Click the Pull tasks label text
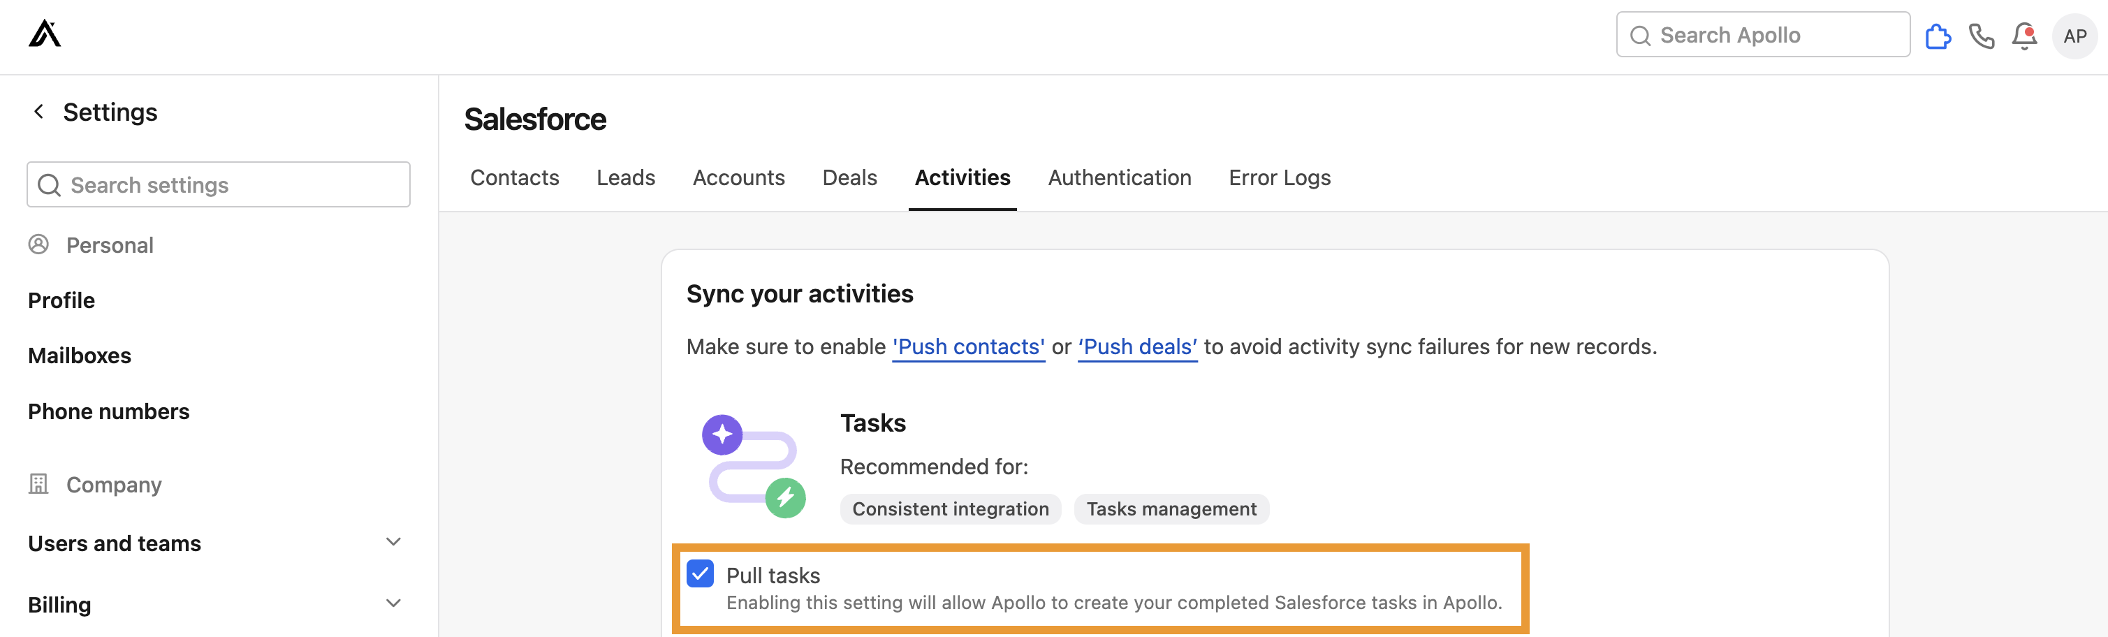Viewport: 2108px width, 637px height. tap(773, 576)
